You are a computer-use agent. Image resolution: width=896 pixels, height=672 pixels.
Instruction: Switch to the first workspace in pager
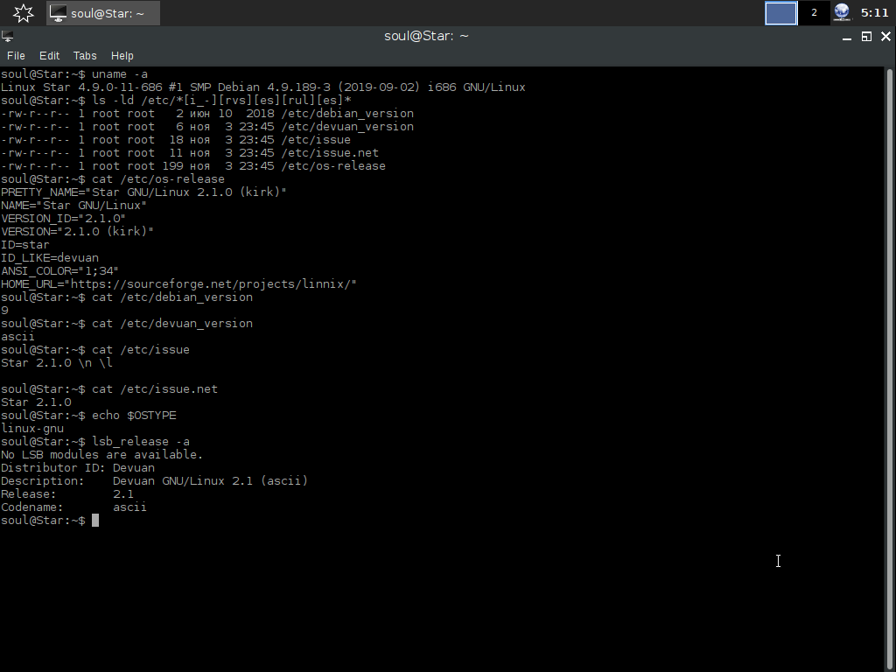pos(781,12)
